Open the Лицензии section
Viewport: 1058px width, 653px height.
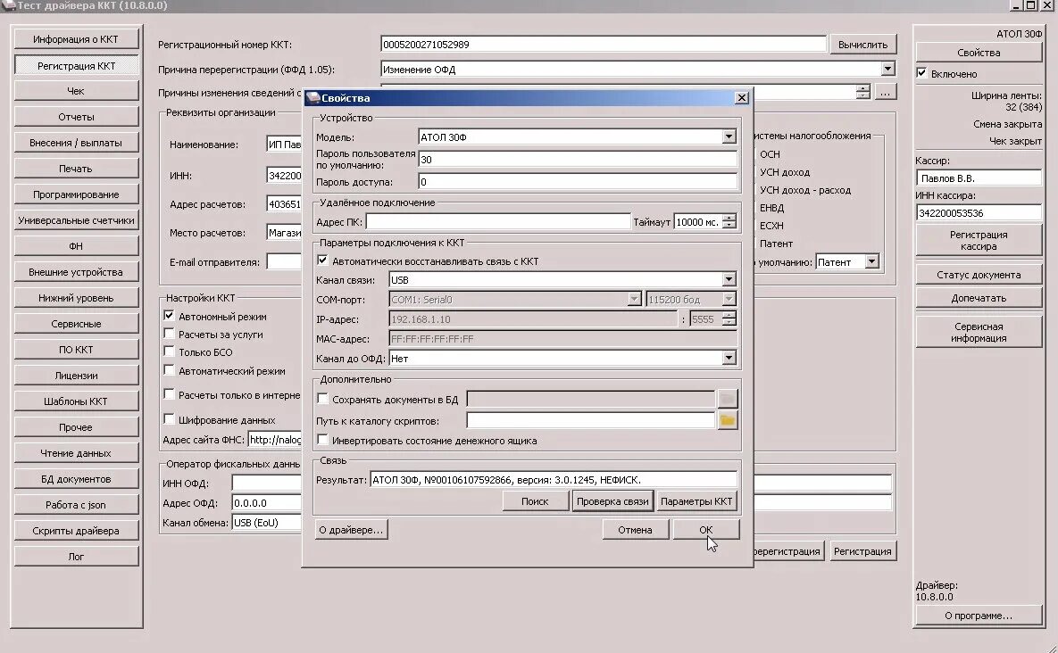point(76,376)
